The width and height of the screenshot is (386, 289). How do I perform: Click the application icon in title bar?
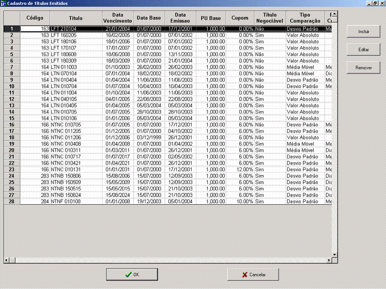point(3,3)
